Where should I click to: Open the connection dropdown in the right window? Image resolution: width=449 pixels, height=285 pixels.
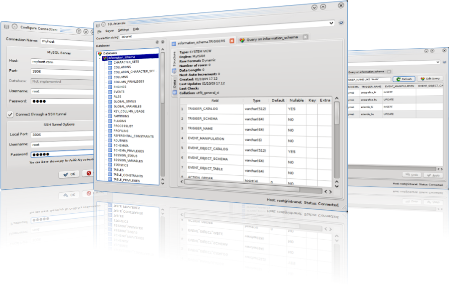pyautogui.click(x=438, y=62)
